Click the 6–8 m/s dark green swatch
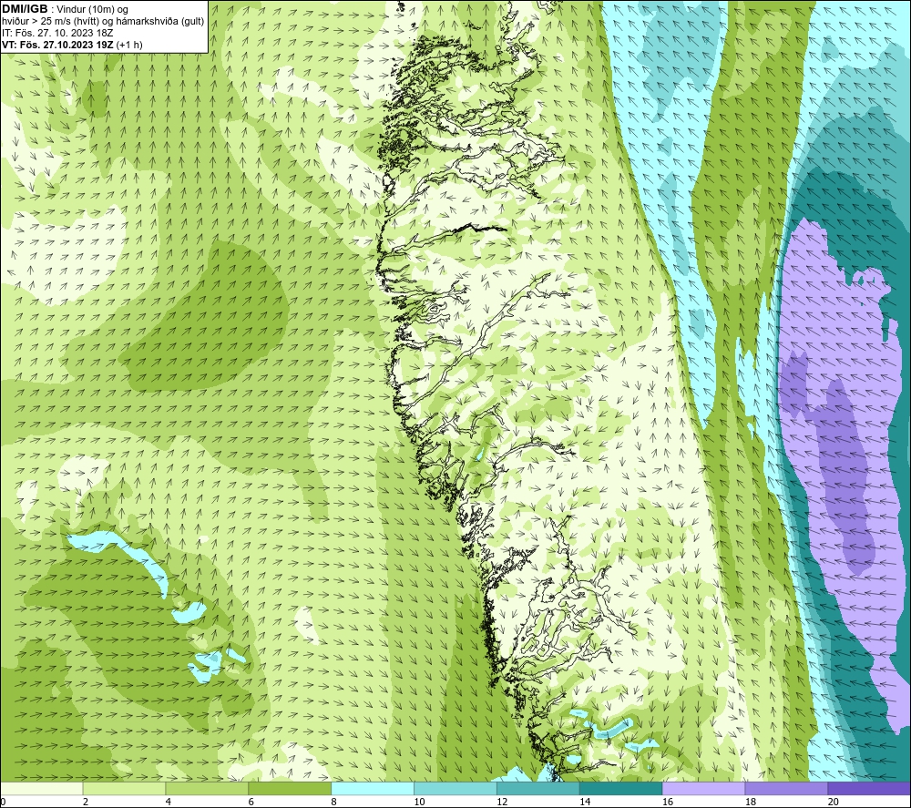Screen dimensions: 911x808 pos(290,788)
